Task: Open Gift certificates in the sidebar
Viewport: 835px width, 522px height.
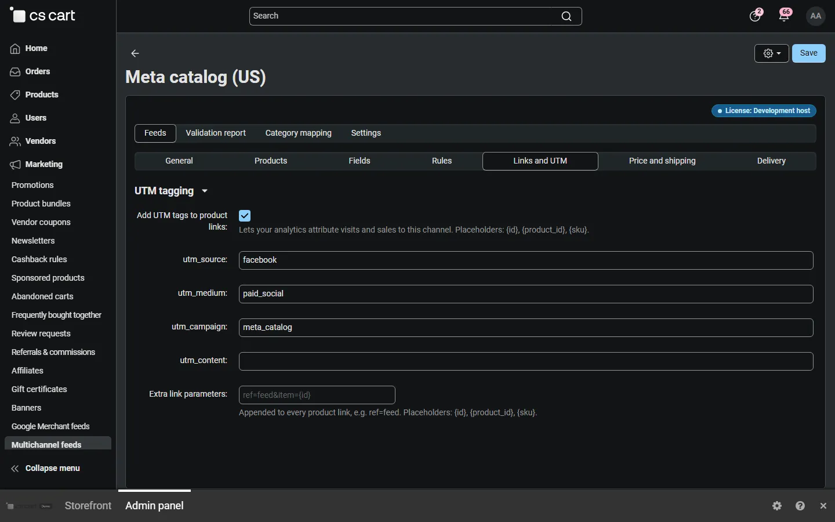Action: tap(39, 389)
